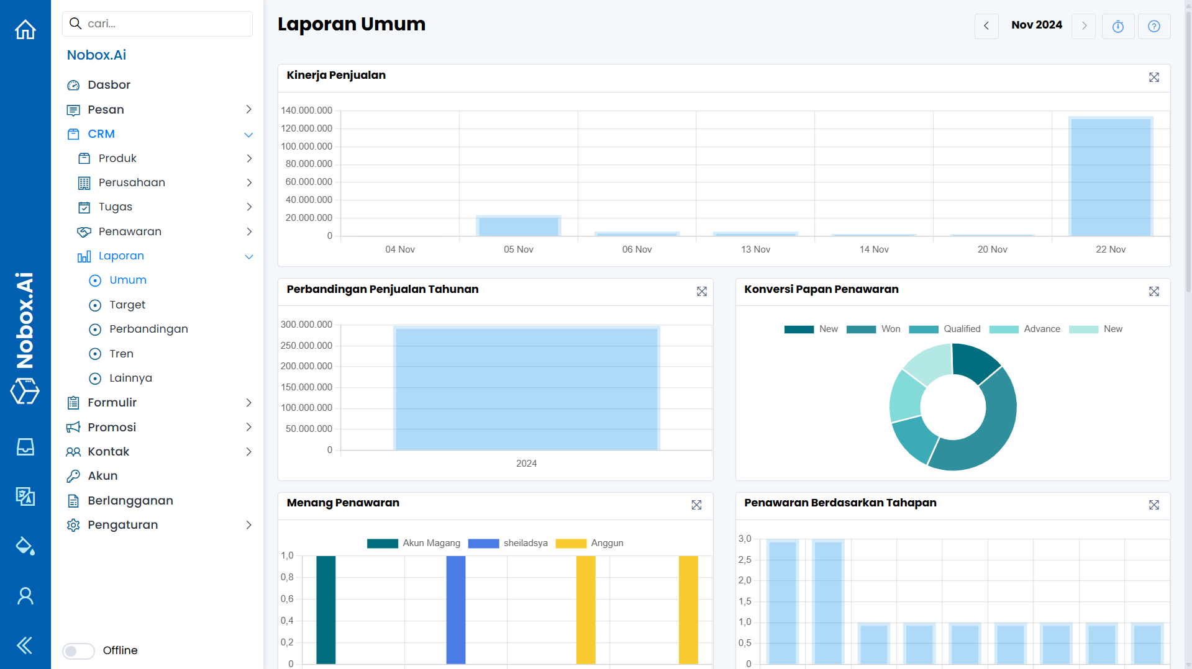
Task: Expand the Penawaran submenu
Action: click(x=248, y=231)
